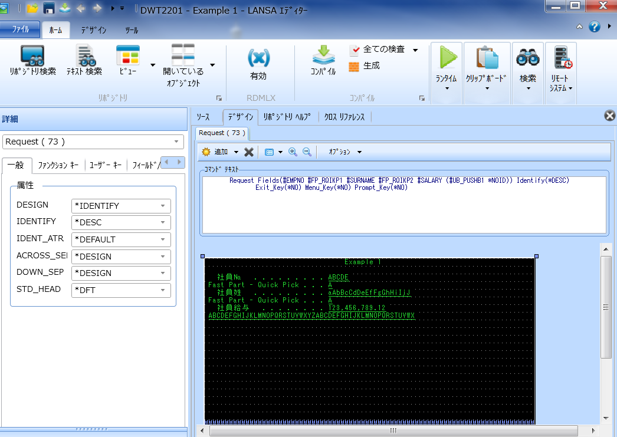Open the Text Search (テキスト検索) tool

tap(84, 60)
